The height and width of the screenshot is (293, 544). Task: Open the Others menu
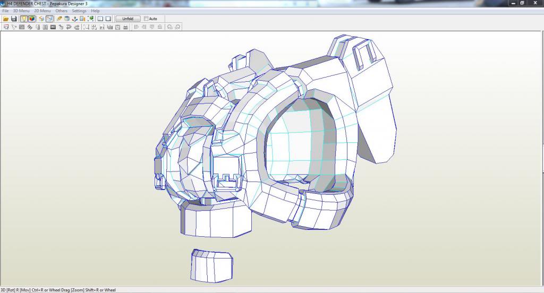coord(62,11)
